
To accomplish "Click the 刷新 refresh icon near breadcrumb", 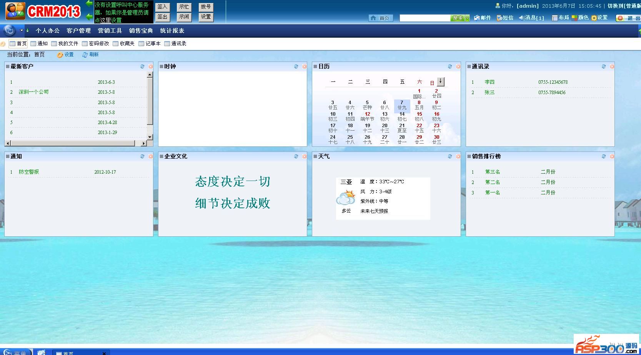I will pos(90,55).
